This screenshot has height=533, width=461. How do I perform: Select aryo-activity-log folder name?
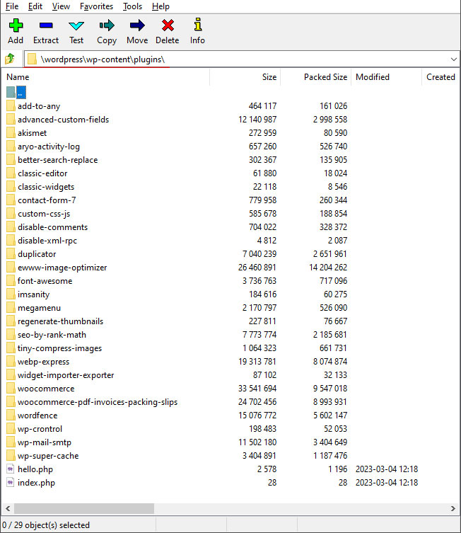[x=49, y=147]
